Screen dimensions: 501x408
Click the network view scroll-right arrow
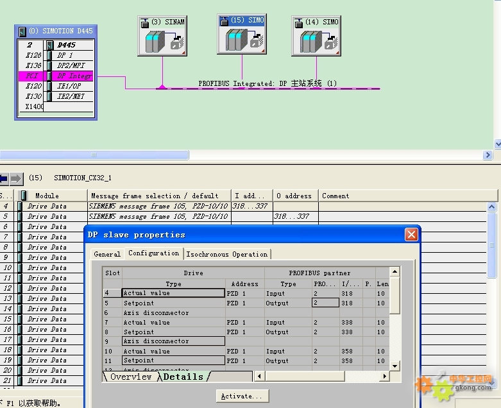488,155
